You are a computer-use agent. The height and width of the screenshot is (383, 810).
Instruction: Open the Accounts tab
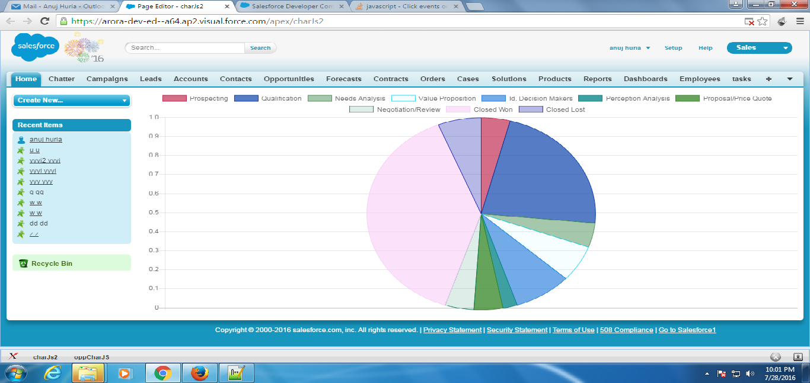pos(190,79)
